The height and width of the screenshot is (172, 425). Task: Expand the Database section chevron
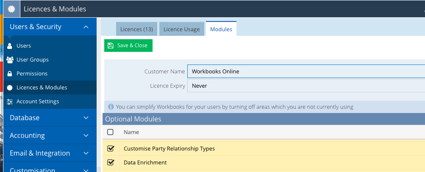click(x=86, y=118)
